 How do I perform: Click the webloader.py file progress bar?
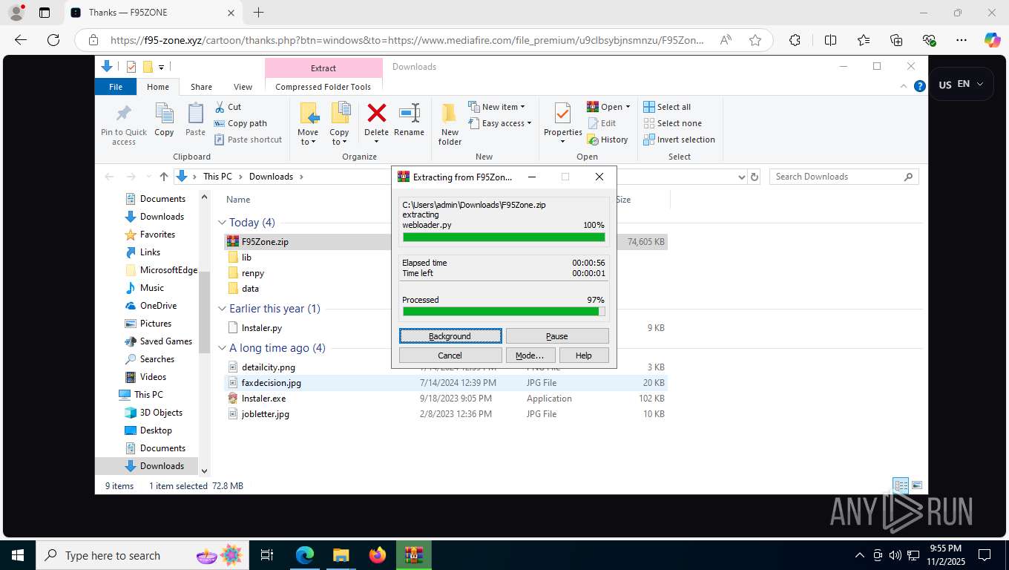pos(504,237)
